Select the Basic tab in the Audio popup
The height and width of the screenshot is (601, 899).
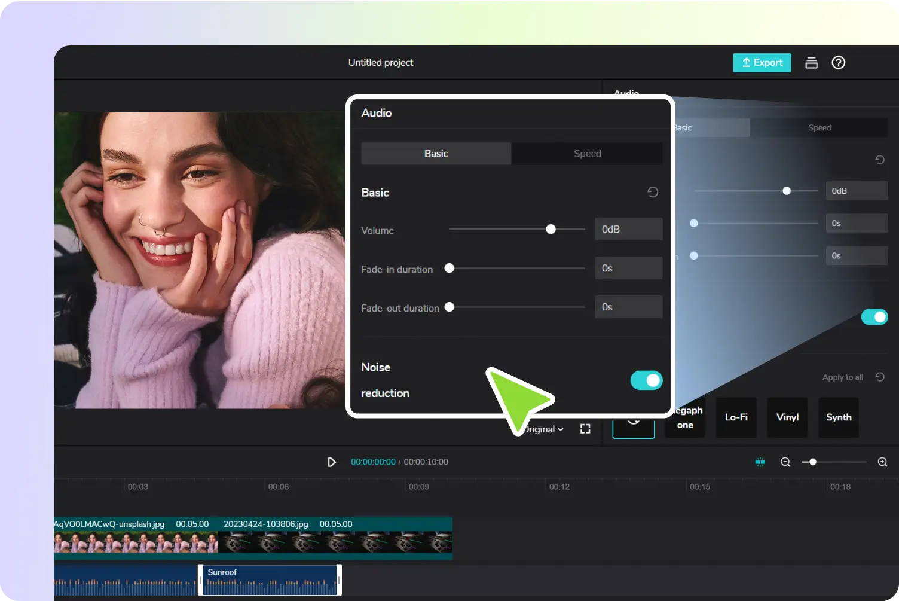(x=436, y=154)
